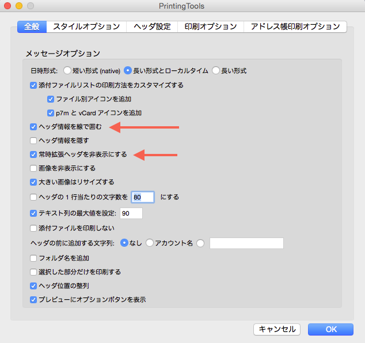Screen dimensions: 365x343
Task: Check the フォルダ名を追加 option
Action: tap(33, 258)
